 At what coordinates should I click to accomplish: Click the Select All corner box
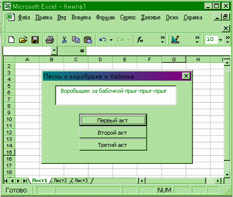(x=9, y=60)
